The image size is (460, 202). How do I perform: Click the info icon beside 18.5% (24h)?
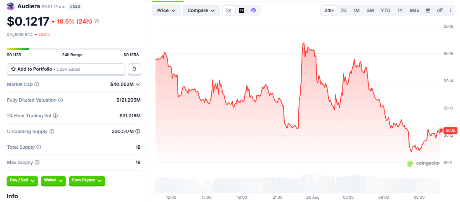click(x=97, y=21)
